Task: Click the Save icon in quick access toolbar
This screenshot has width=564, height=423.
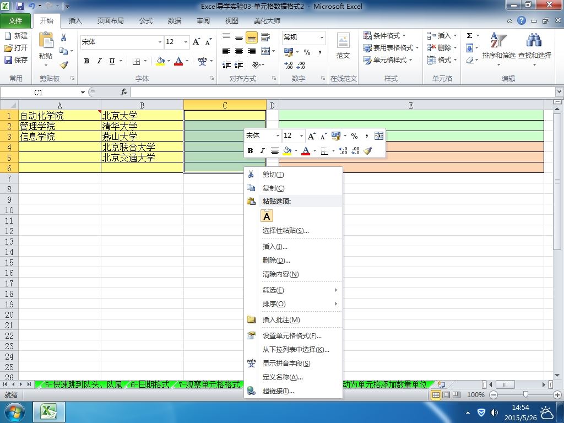Action: tap(20, 6)
